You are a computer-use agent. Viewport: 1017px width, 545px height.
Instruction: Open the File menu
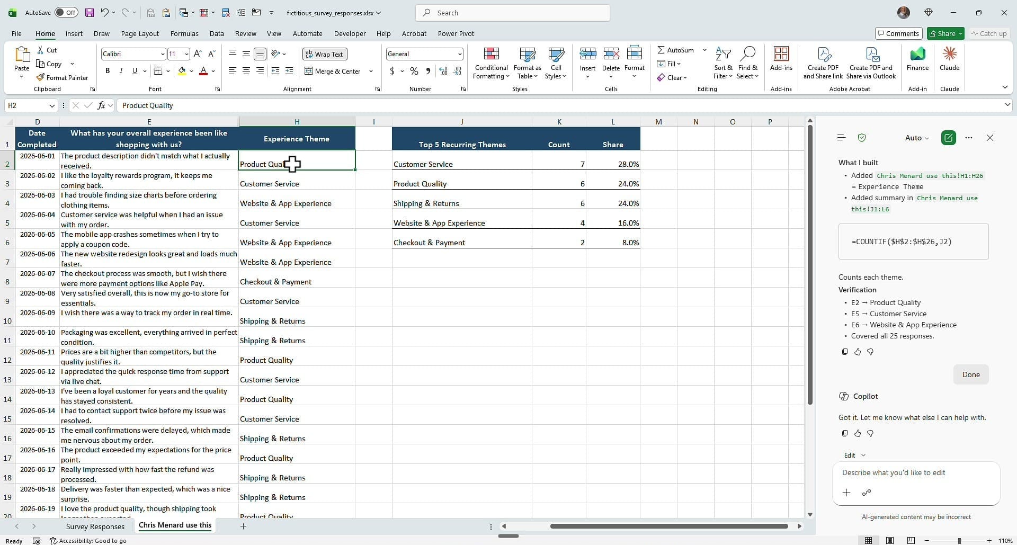(x=16, y=33)
